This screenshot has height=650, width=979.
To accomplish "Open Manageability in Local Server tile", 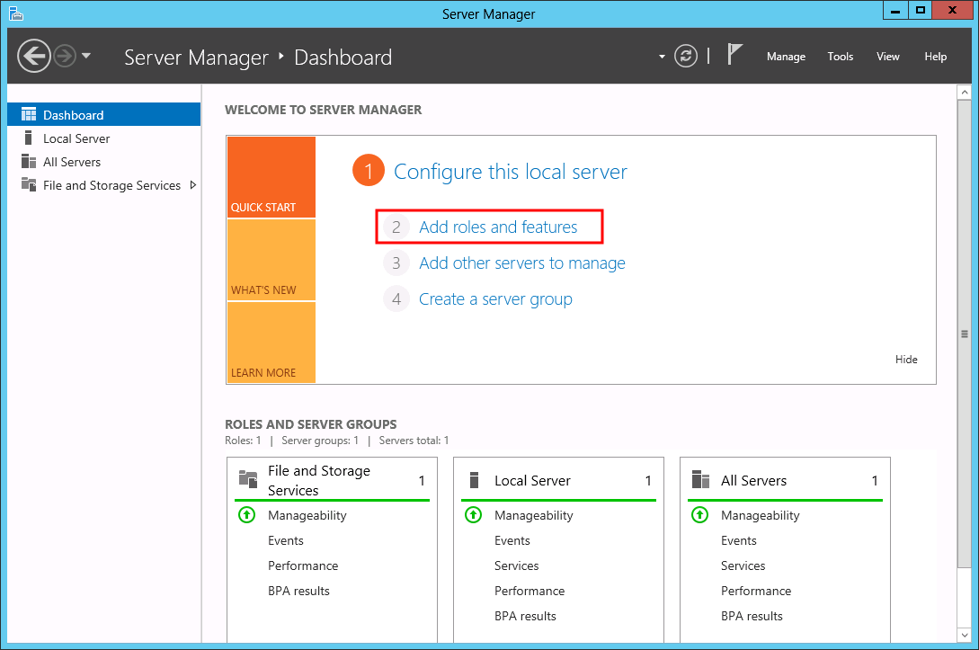I will pyautogui.click(x=534, y=515).
